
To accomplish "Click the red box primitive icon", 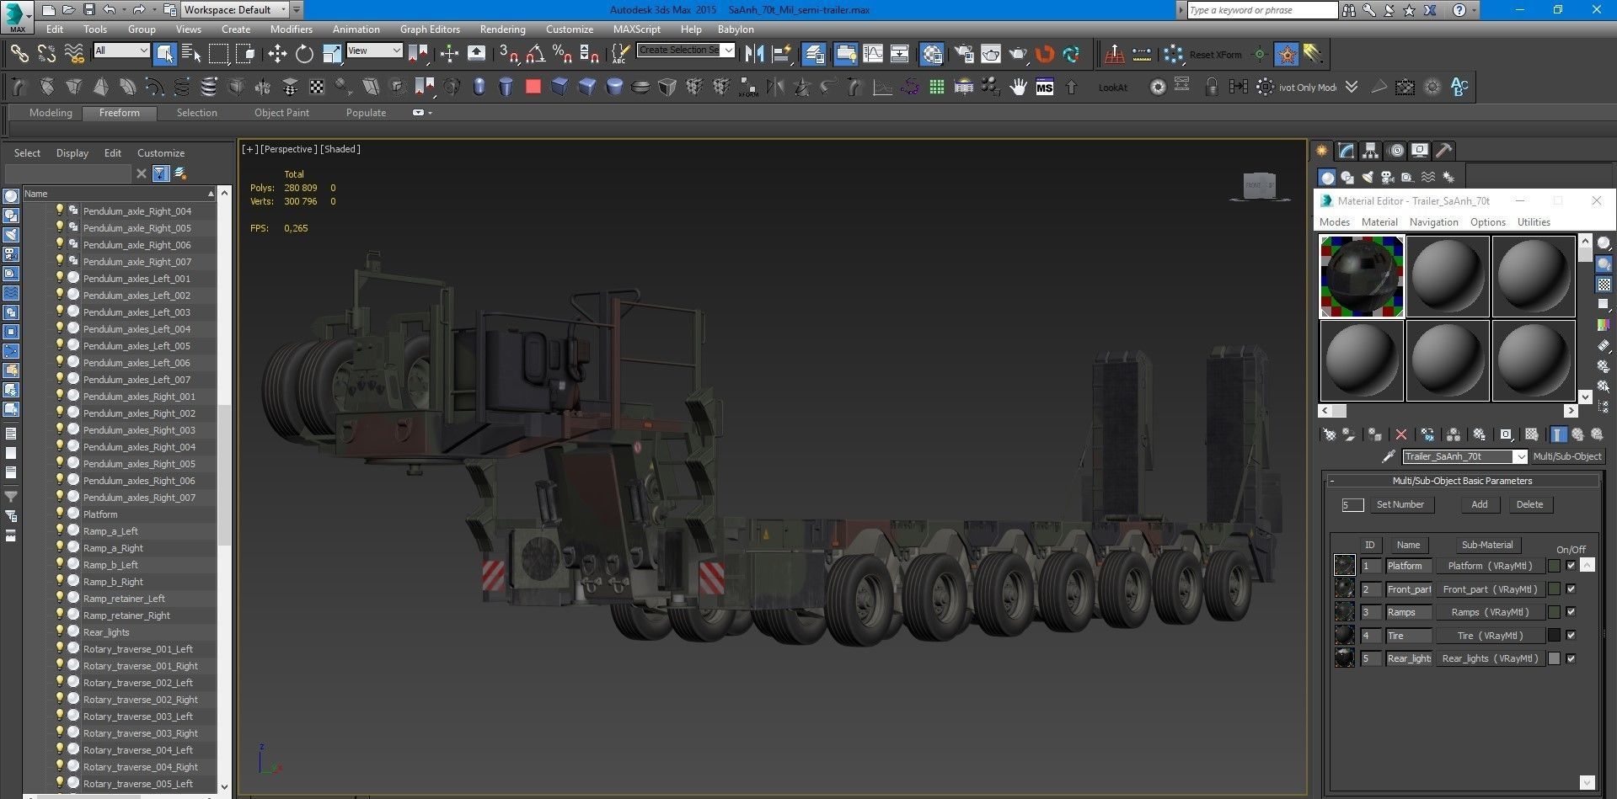I will coord(533,87).
